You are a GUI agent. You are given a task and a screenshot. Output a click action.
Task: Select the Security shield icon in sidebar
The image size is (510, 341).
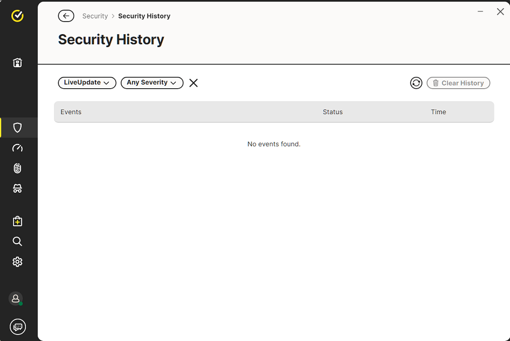coord(17,128)
